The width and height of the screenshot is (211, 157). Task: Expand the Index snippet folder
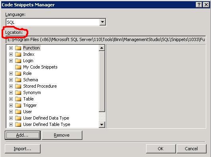point(11,54)
